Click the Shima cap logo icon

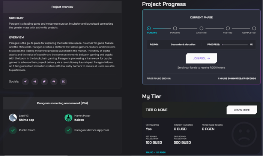pyautogui.click(x=13, y=118)
